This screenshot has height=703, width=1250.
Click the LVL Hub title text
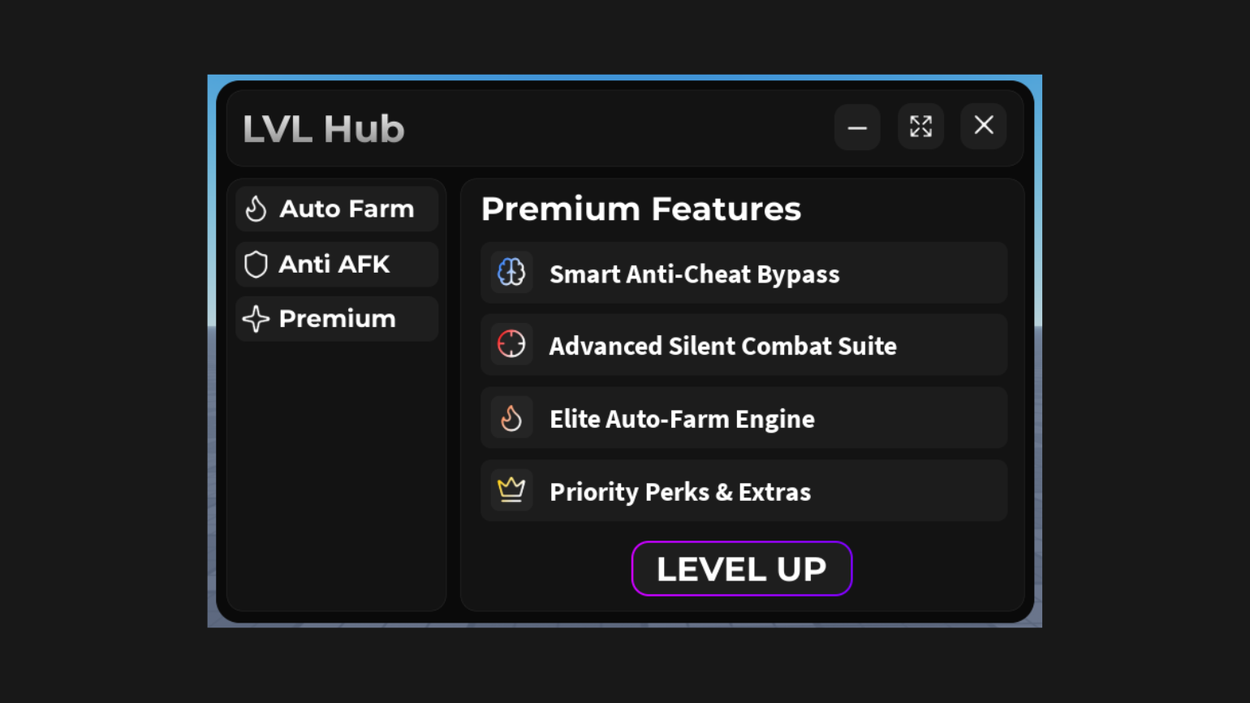tap(323, 128)
